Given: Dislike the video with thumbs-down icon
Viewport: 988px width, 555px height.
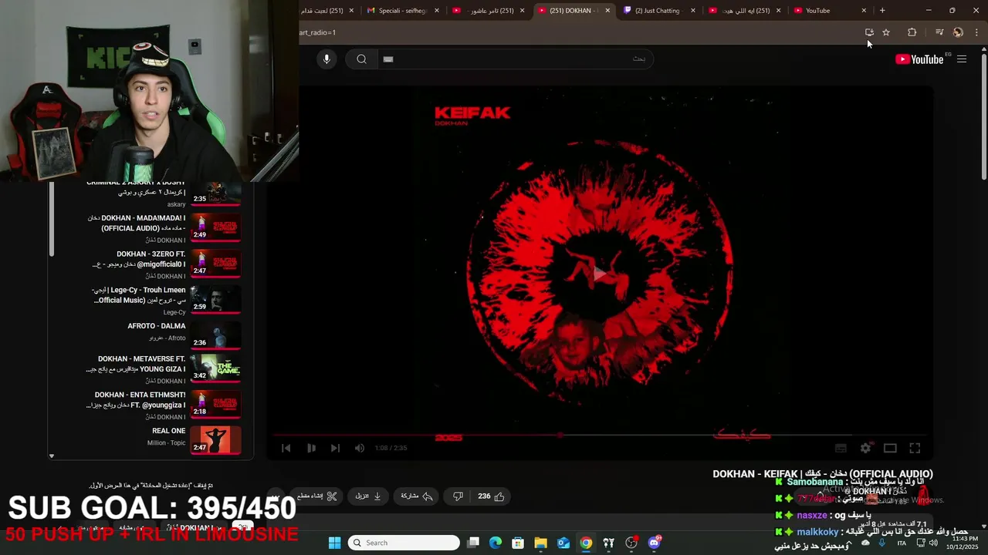Looking at the screenshot, I should [x=458, y=496].
